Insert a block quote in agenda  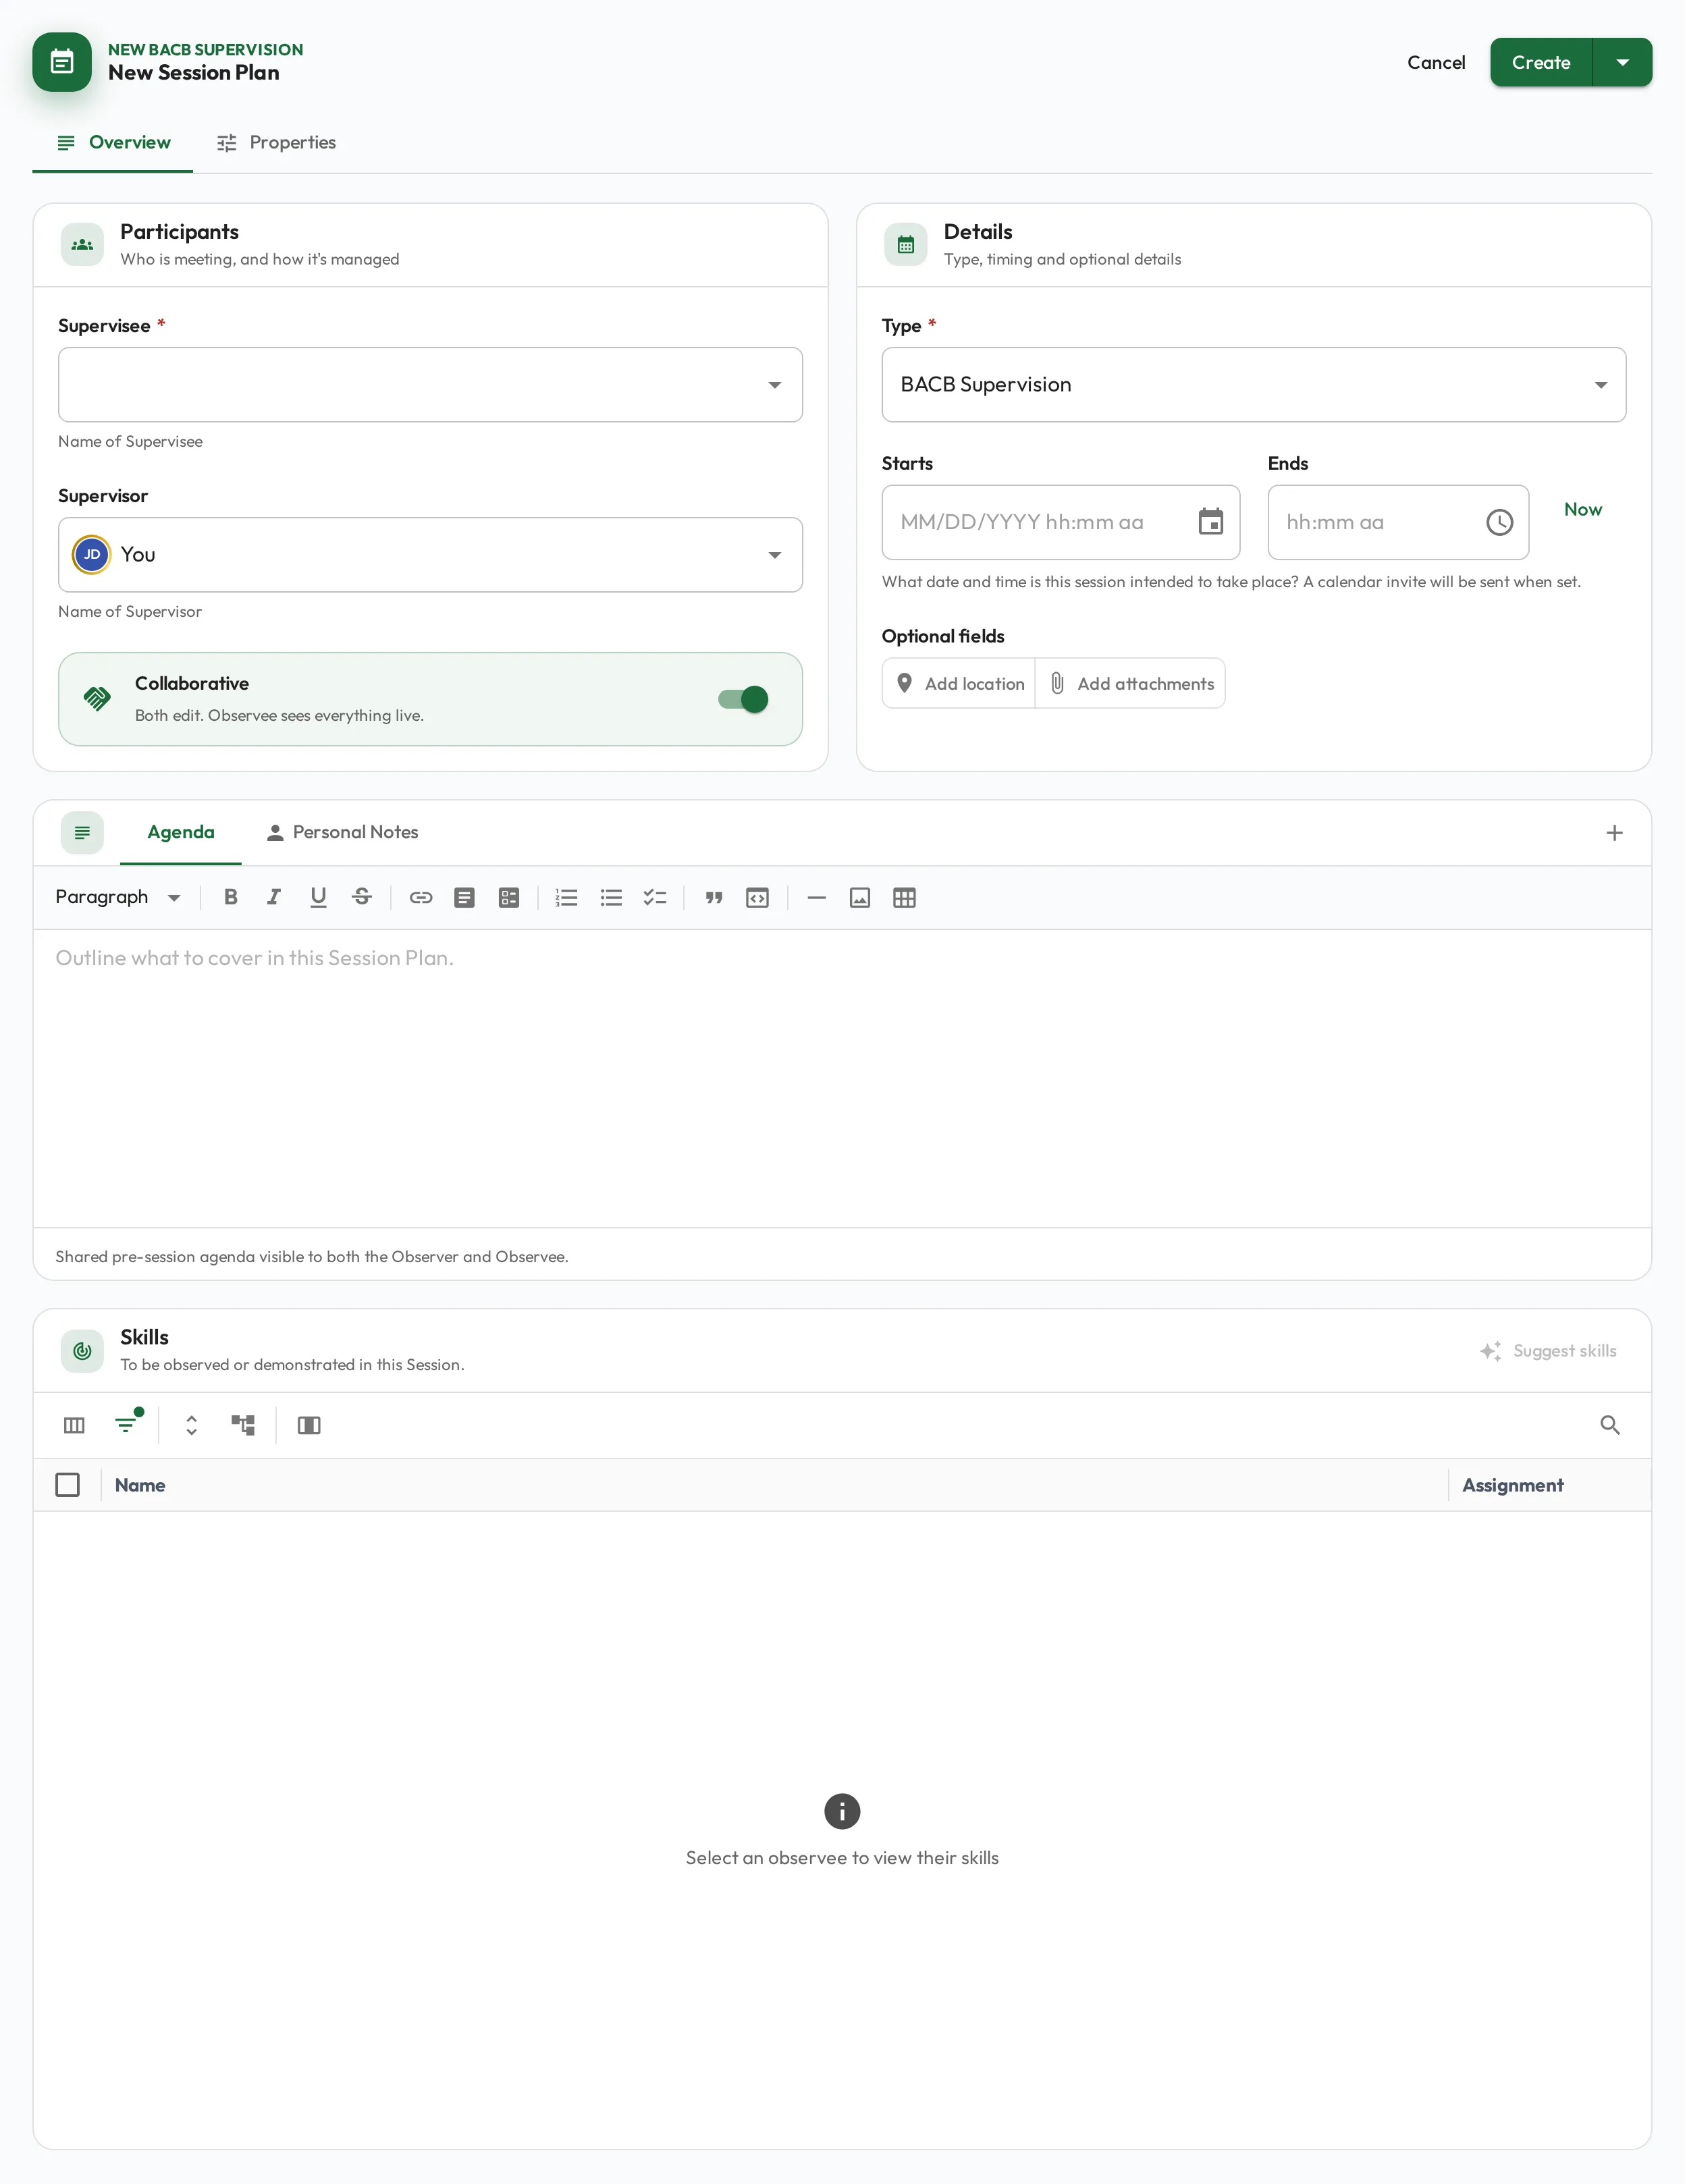tap(714, 897)
